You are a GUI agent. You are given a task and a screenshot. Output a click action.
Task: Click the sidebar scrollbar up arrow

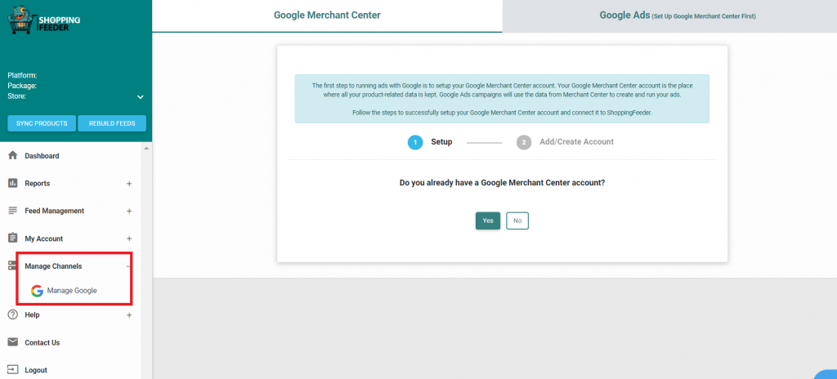146,148
